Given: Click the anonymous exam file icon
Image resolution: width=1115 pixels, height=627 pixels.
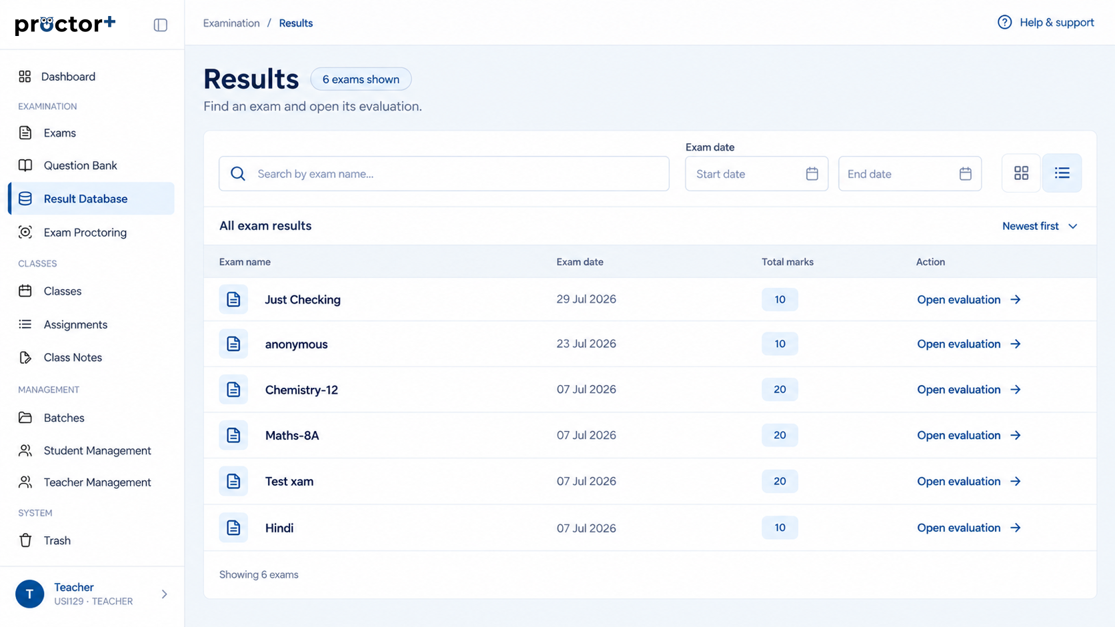Looking at the screenshot, I should point(233,344).
